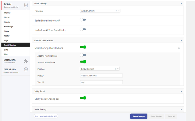Clear the Above Content position selection

point(116,11)
